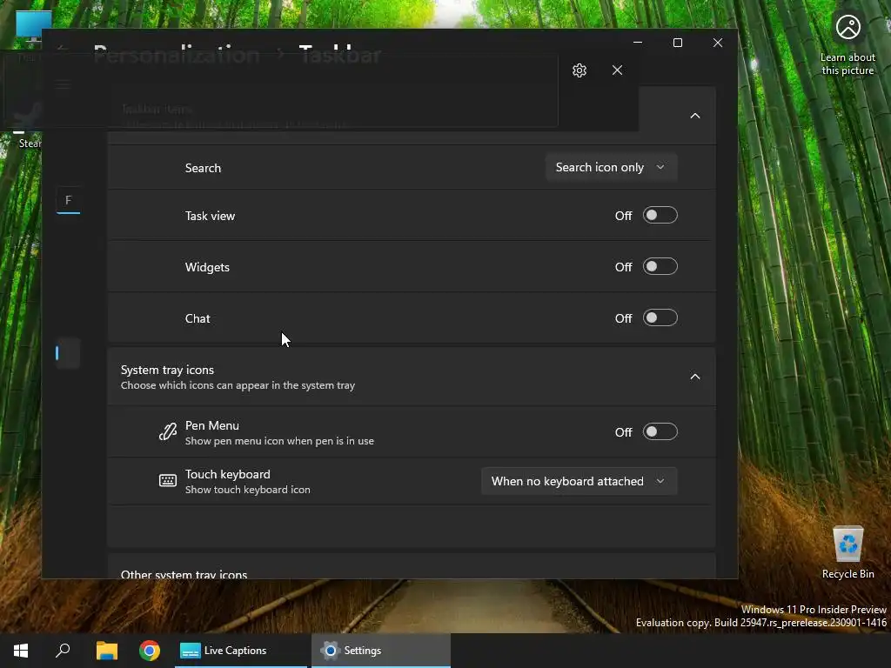The image size is (891, 668).
Task: Collapse the System tray icons section
Action: [x=695, y=377]
